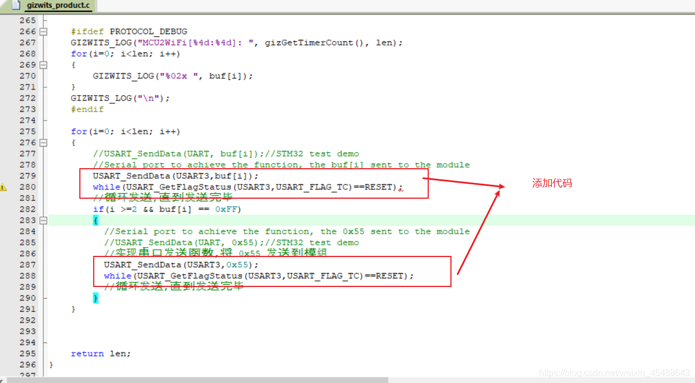Screen dimensions: 695x383
Task: Collapse the #ifdef PROTOCOL_DEBUG block at line 266
Action: tap(43, 32)
